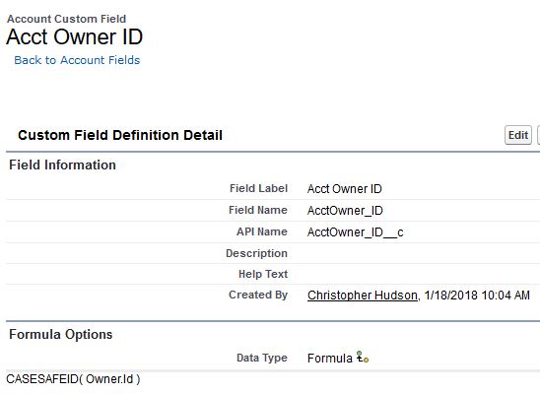
Task: Click the created timestamp 1/18/2018 10:04 AM
Action: [477, 296]
